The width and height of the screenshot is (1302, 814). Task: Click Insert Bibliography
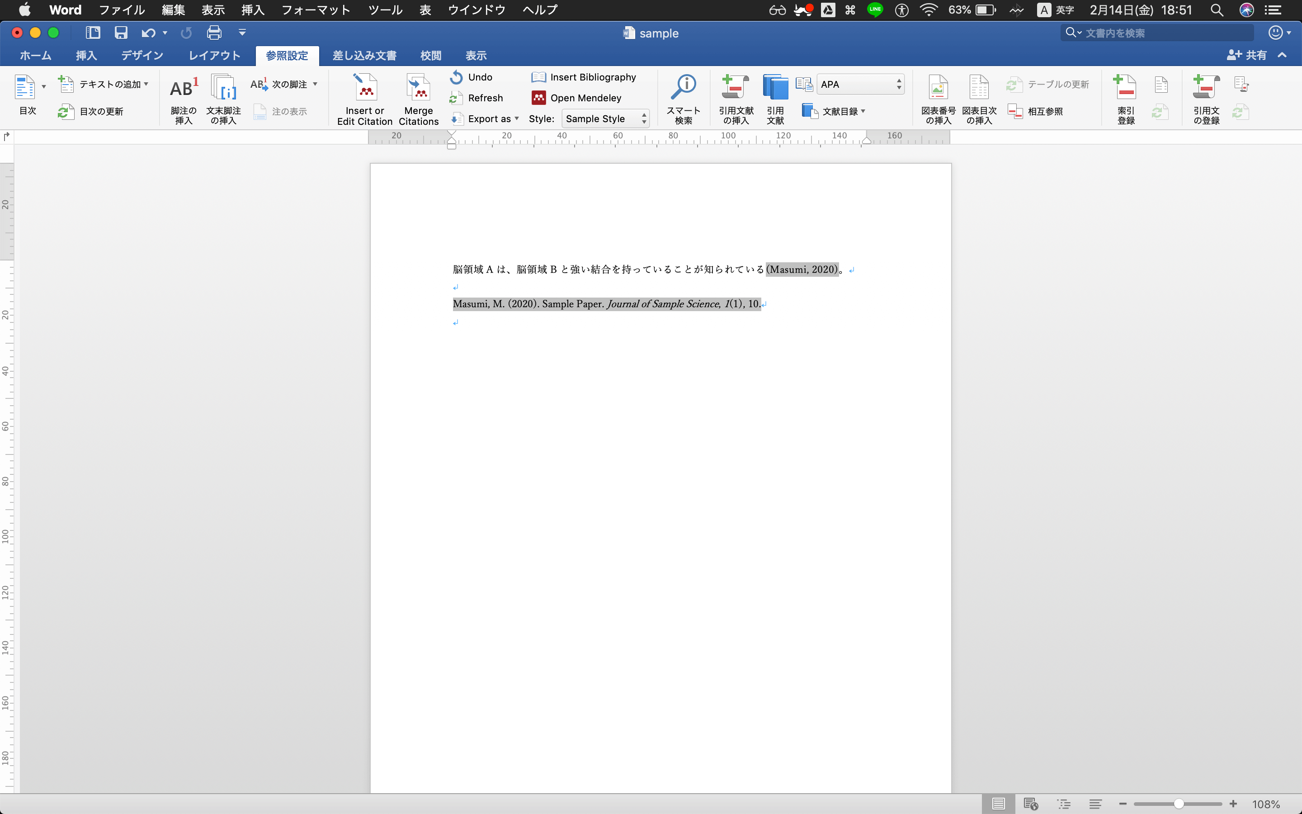pos(583,77)
